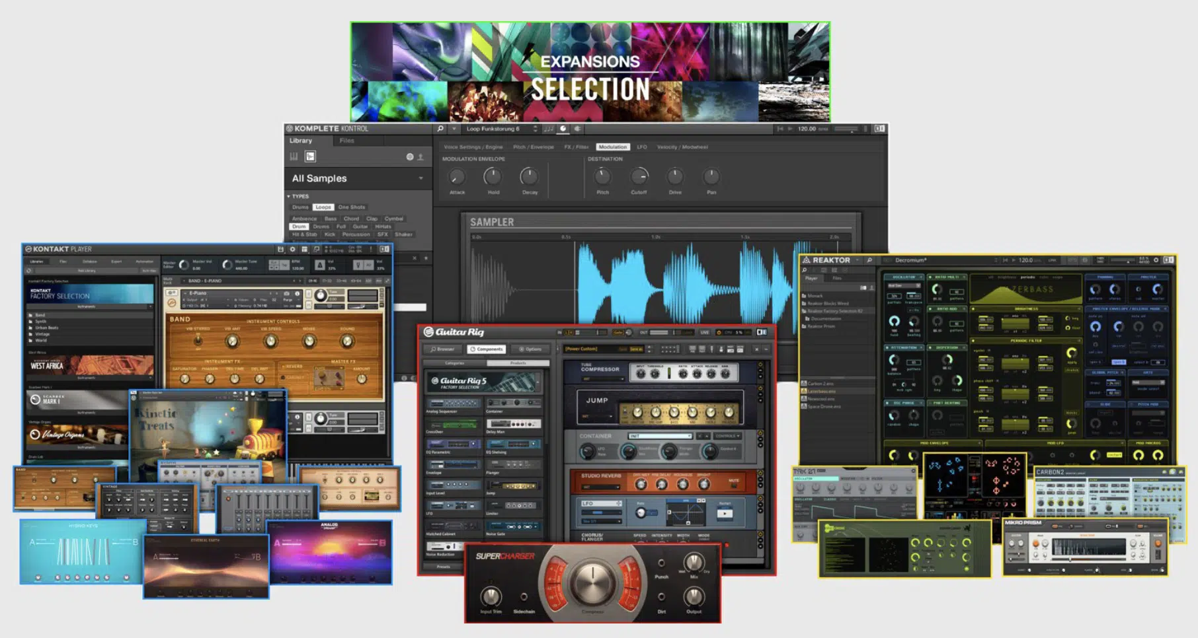Select the Loops type tag

323,207
